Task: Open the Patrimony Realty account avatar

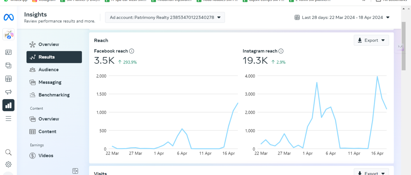Action: (8, 34)
